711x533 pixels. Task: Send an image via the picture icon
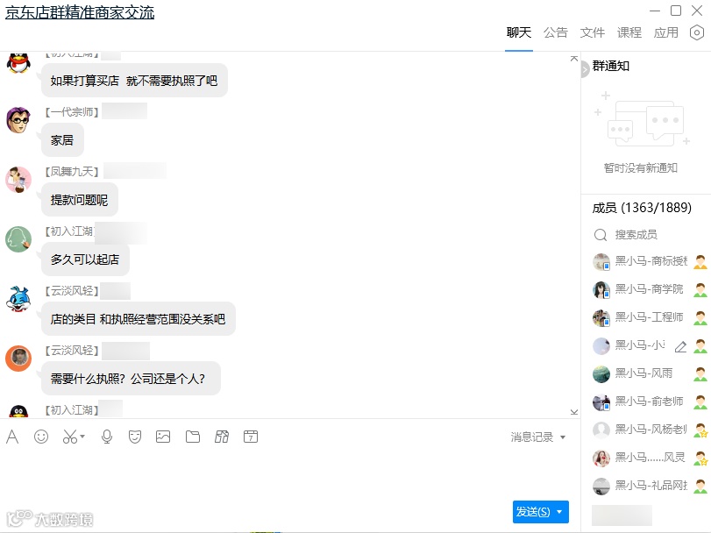[163, 437]
